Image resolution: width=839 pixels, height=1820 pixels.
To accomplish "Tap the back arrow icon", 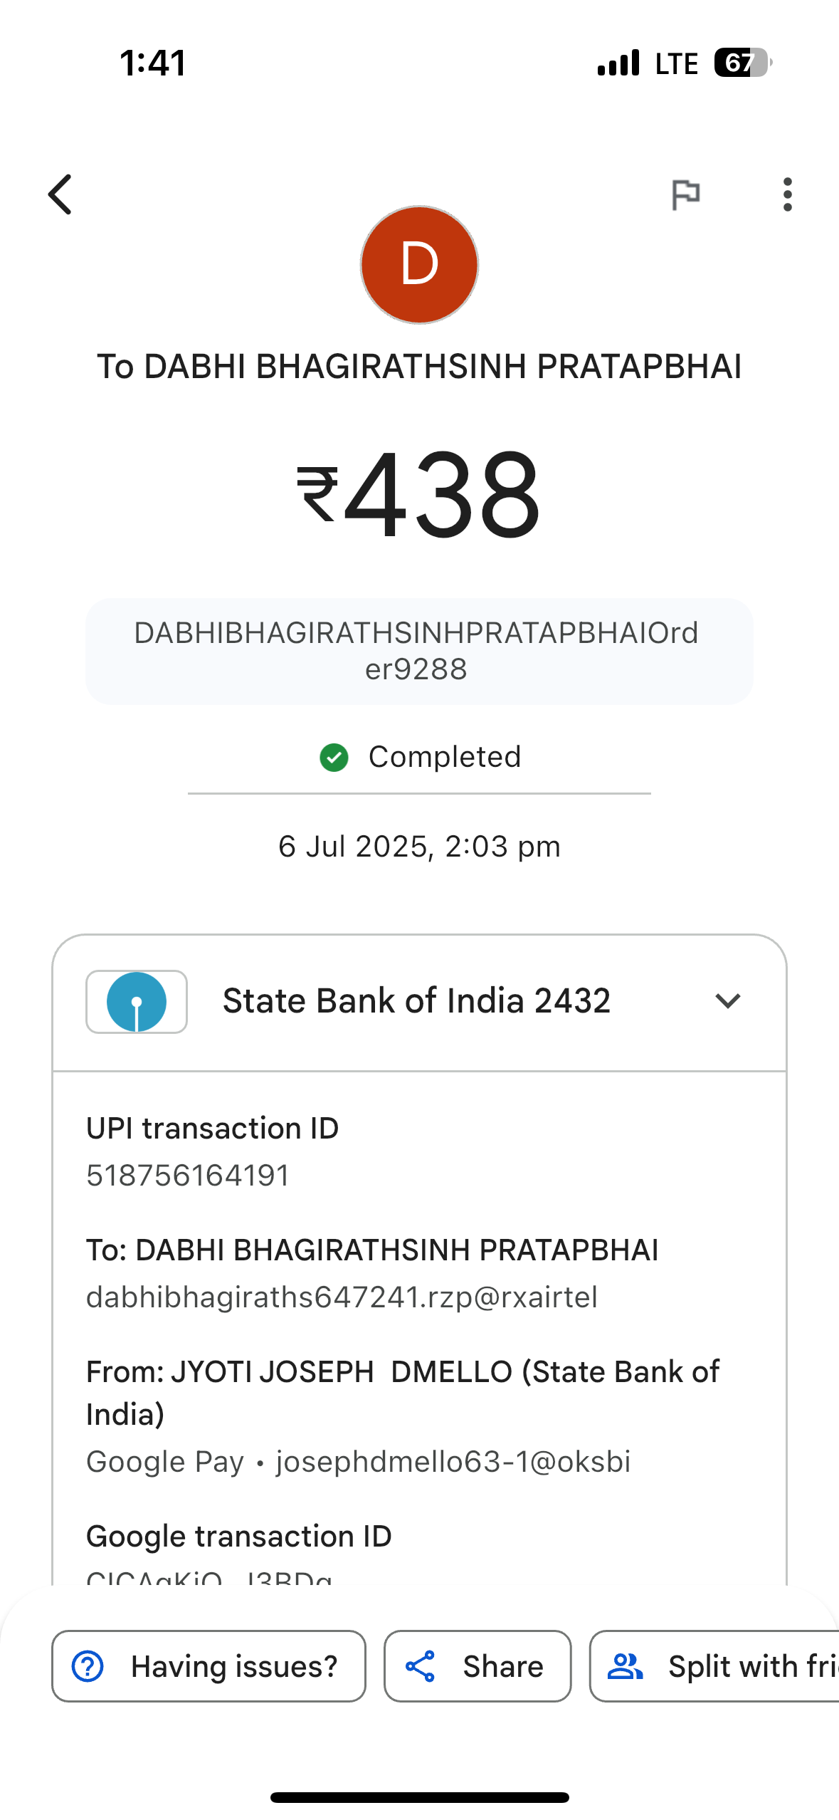I will pyautogui.click(x=60, y=194).
